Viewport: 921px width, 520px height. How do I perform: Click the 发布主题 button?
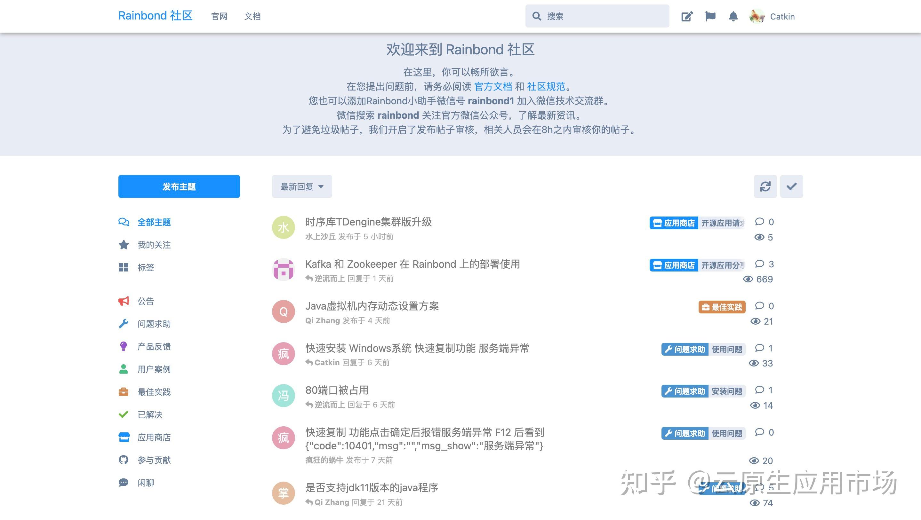[x=179, y=186]
